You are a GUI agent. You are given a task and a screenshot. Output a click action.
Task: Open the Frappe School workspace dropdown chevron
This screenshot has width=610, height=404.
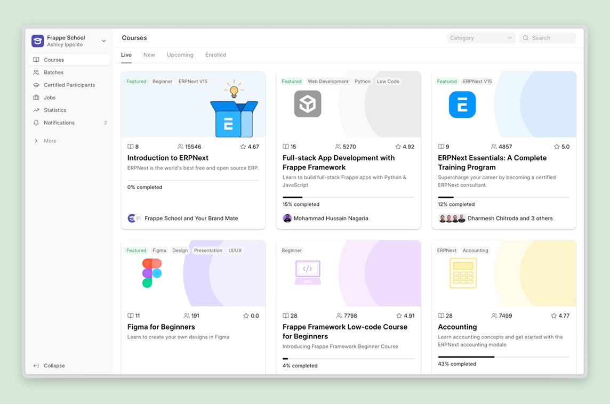(104, 41)
